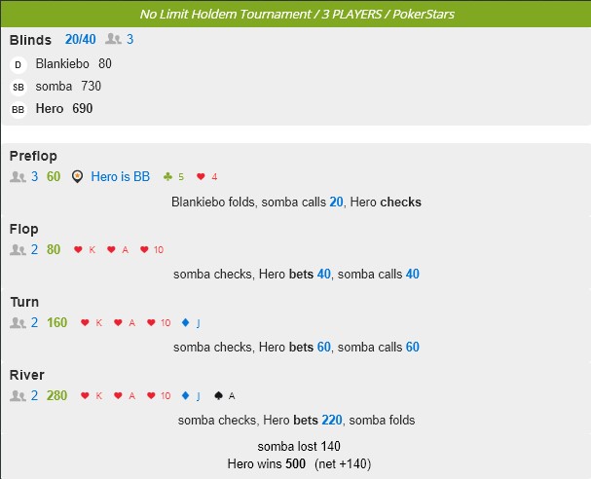The width and height of the screenshot is (591, 479).
Task: Click the 10 of hearts in the Turn row
Action: 159,322
